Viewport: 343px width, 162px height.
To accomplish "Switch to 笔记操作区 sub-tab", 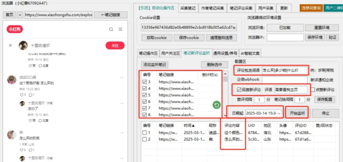I will (x=148, y=53).
